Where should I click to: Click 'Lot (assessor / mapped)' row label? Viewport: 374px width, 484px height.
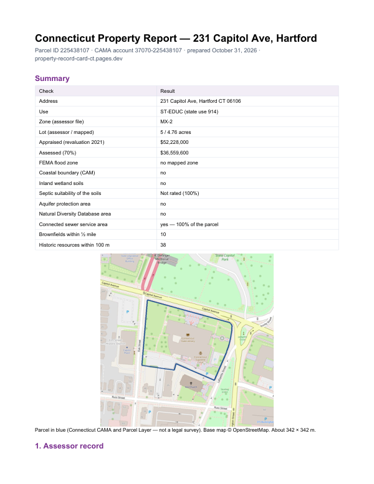pyautogui.click(x=67, y=132)
